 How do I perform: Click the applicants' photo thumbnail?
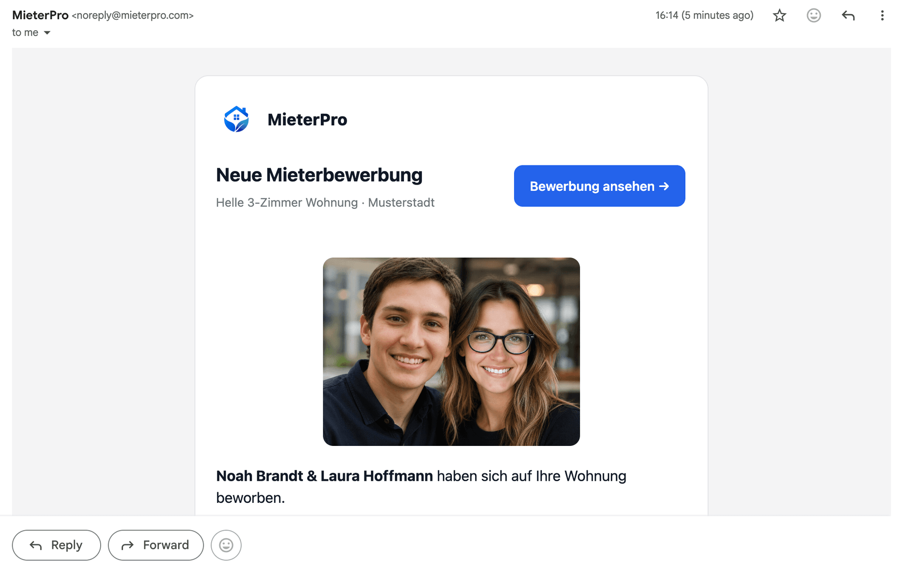(x=451, y=351)
